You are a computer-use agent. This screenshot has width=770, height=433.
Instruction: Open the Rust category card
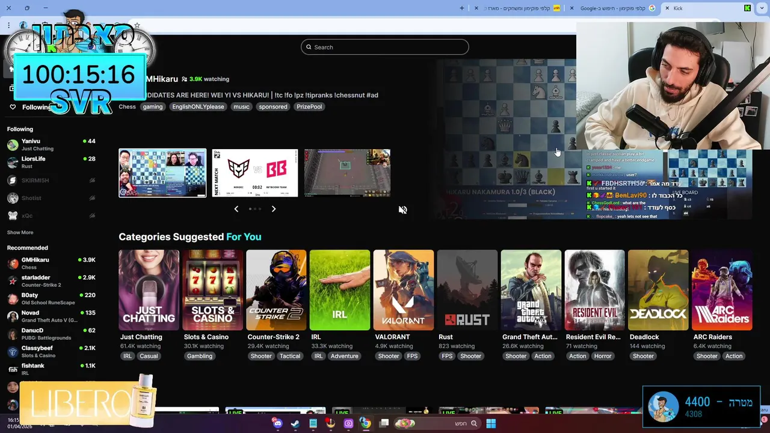[x=467, y=290]
